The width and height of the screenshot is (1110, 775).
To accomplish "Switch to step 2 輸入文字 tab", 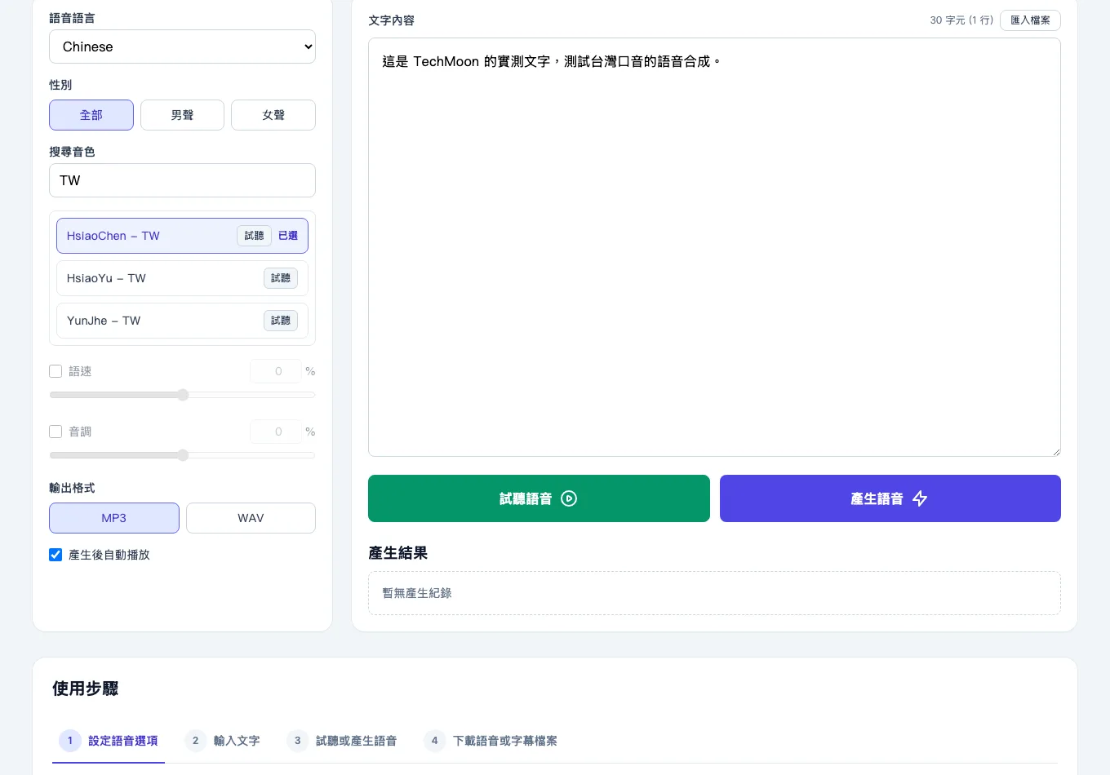I will click(222, 741).
